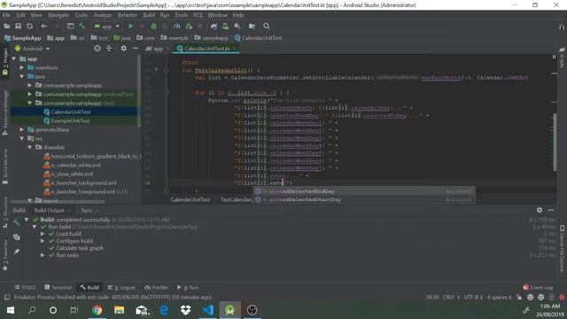Toggle the read-only lock icon in status bar
The height and width of the screenshot is (319, 567).
pyautogui.click(x=519, y=297)
